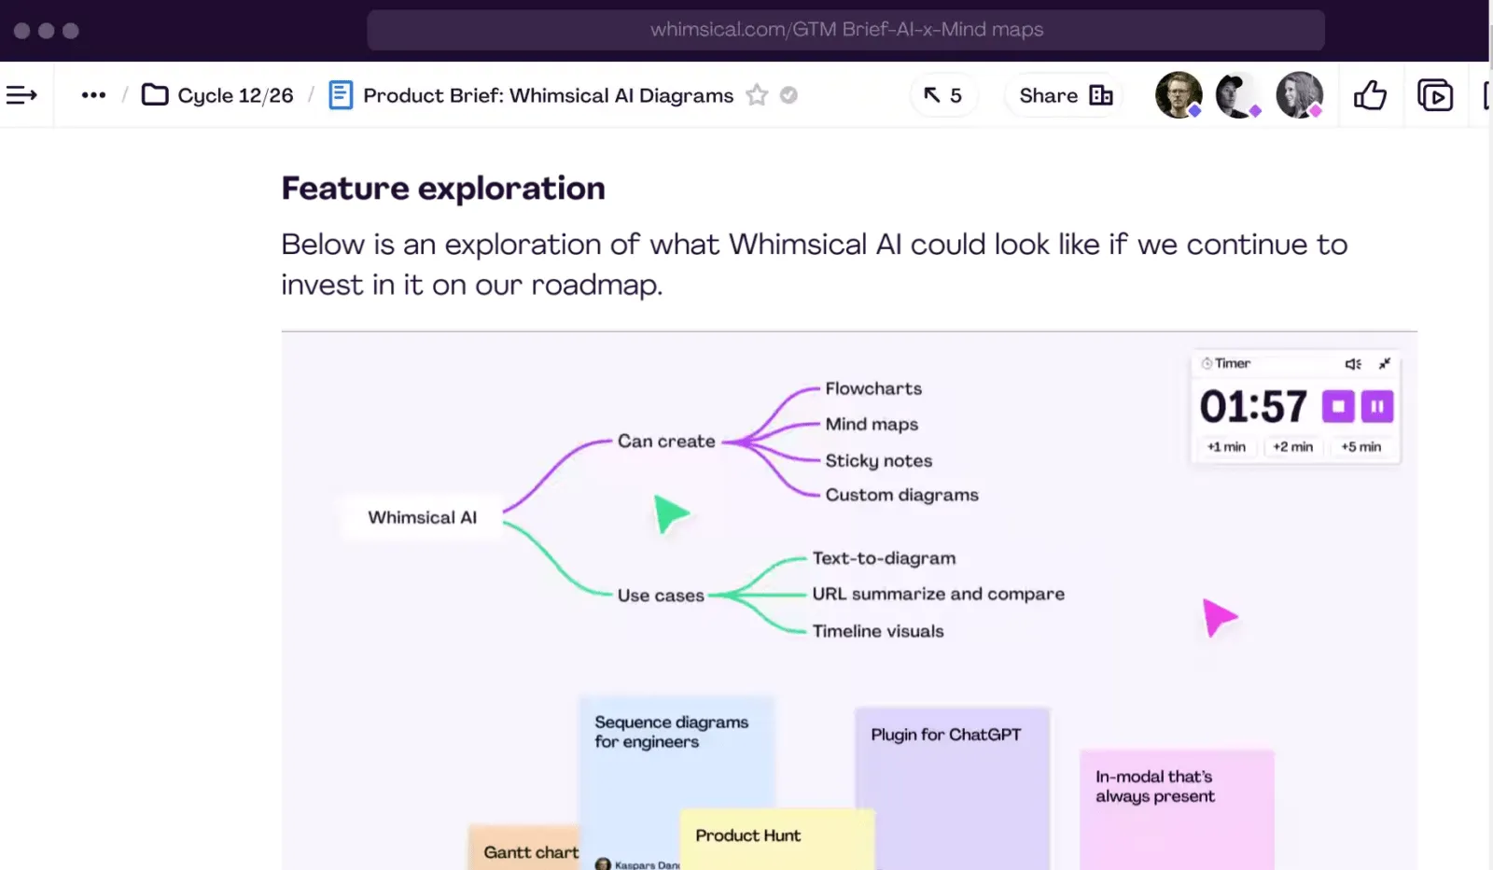This screenshot has height=870, width=1493.
Task: Stop the running timer
Action: (x=1338, y=406)
